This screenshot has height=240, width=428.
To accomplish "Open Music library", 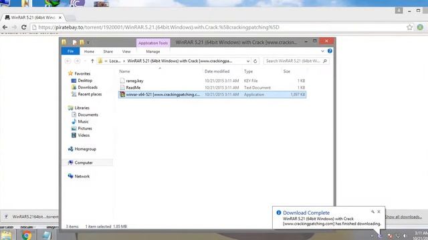I will [x=83, y=121].
